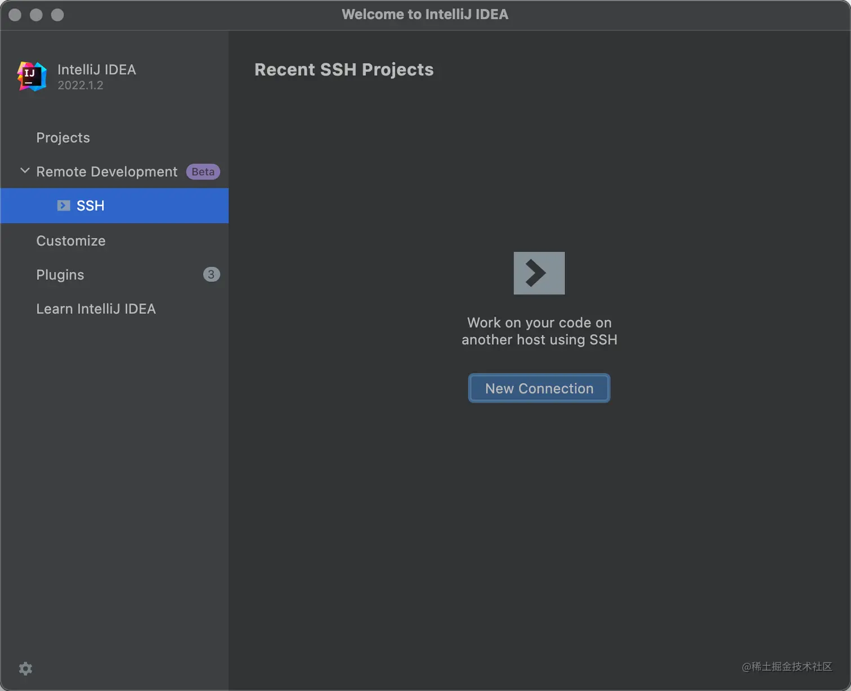Minimize the Welcome to IntelliJ IDEA window
The height and width of the screenshot is (691, 851).
36,15
